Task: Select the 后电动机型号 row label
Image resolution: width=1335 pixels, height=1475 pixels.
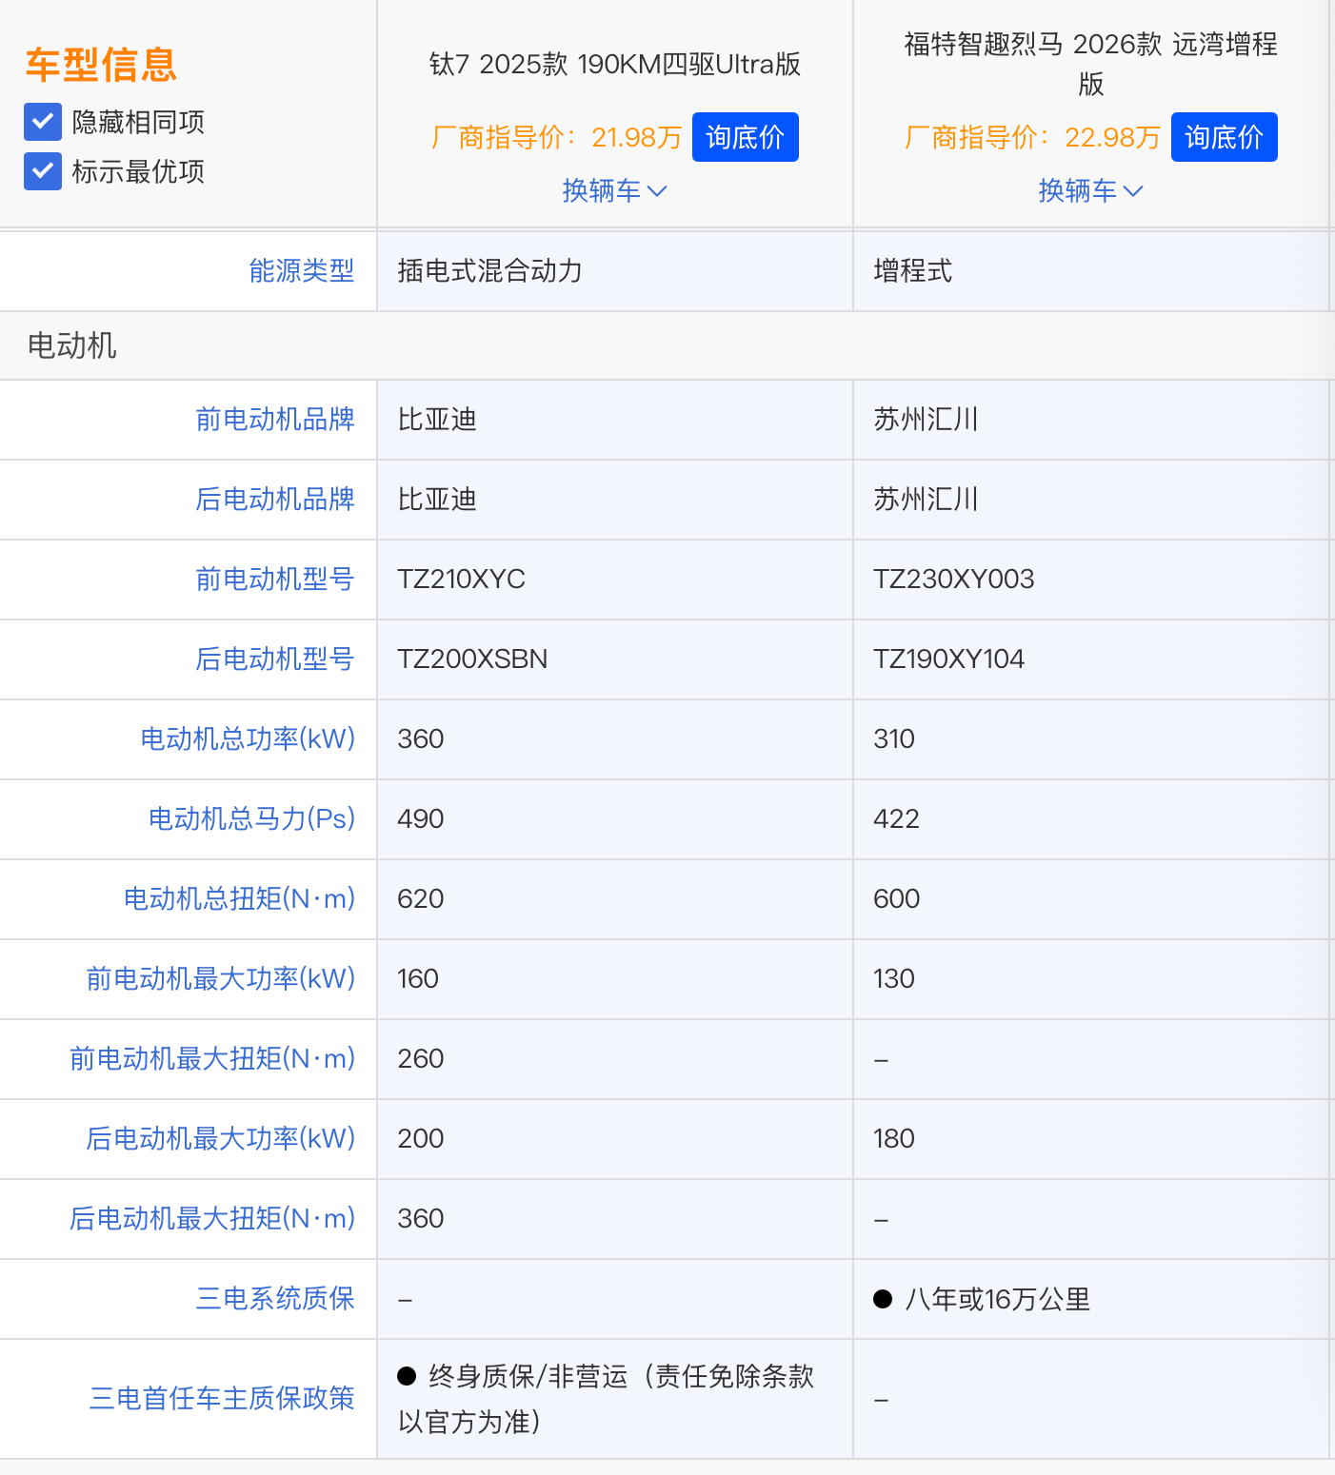Action: [274, 659]
